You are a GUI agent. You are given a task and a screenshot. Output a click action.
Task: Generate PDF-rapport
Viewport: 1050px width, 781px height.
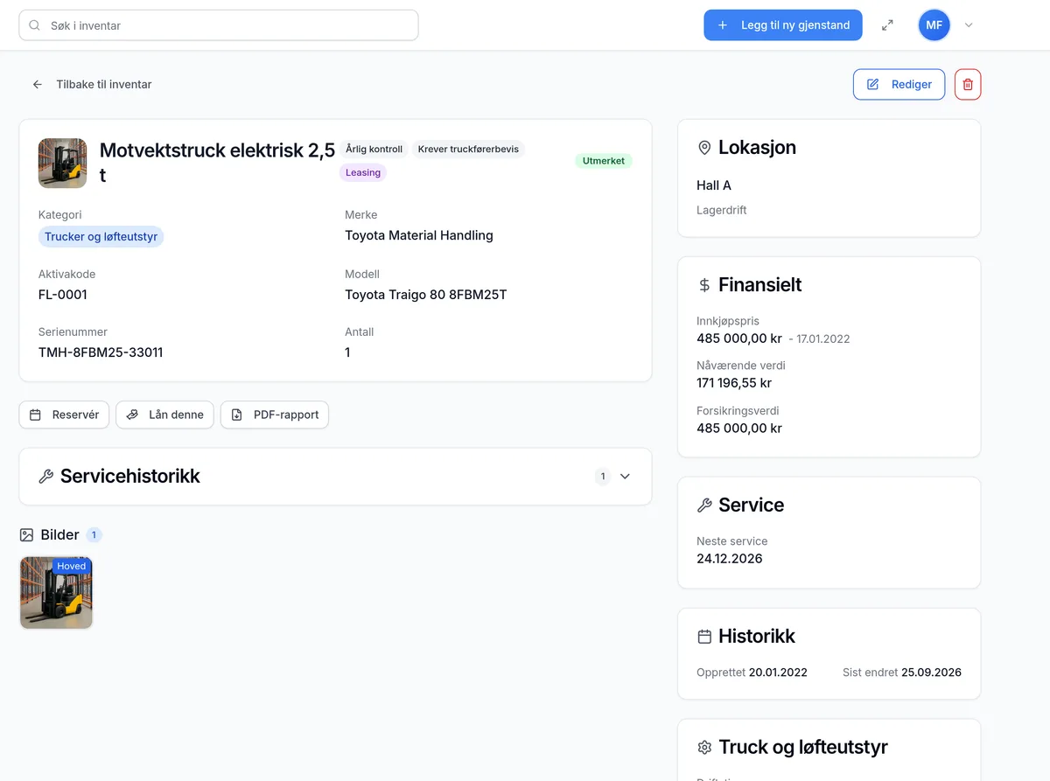coord(275,415)
